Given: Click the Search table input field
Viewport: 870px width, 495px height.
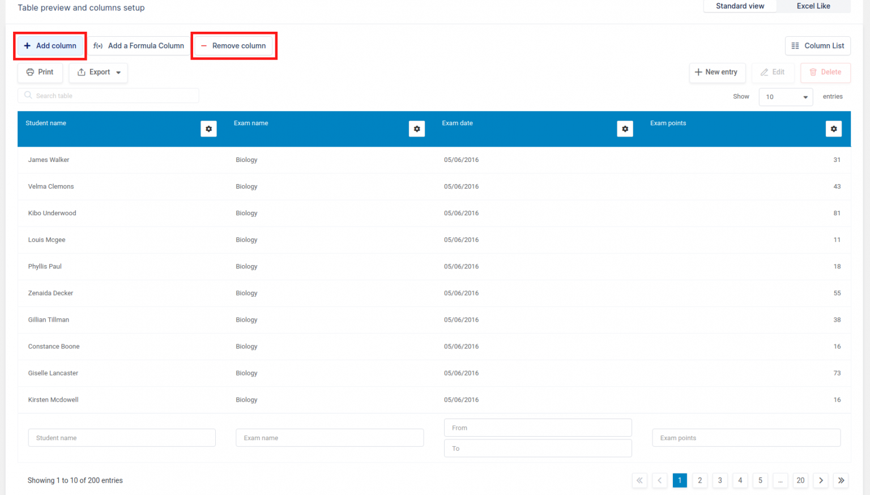Looking at the screenshot, I should click(108, 95).
